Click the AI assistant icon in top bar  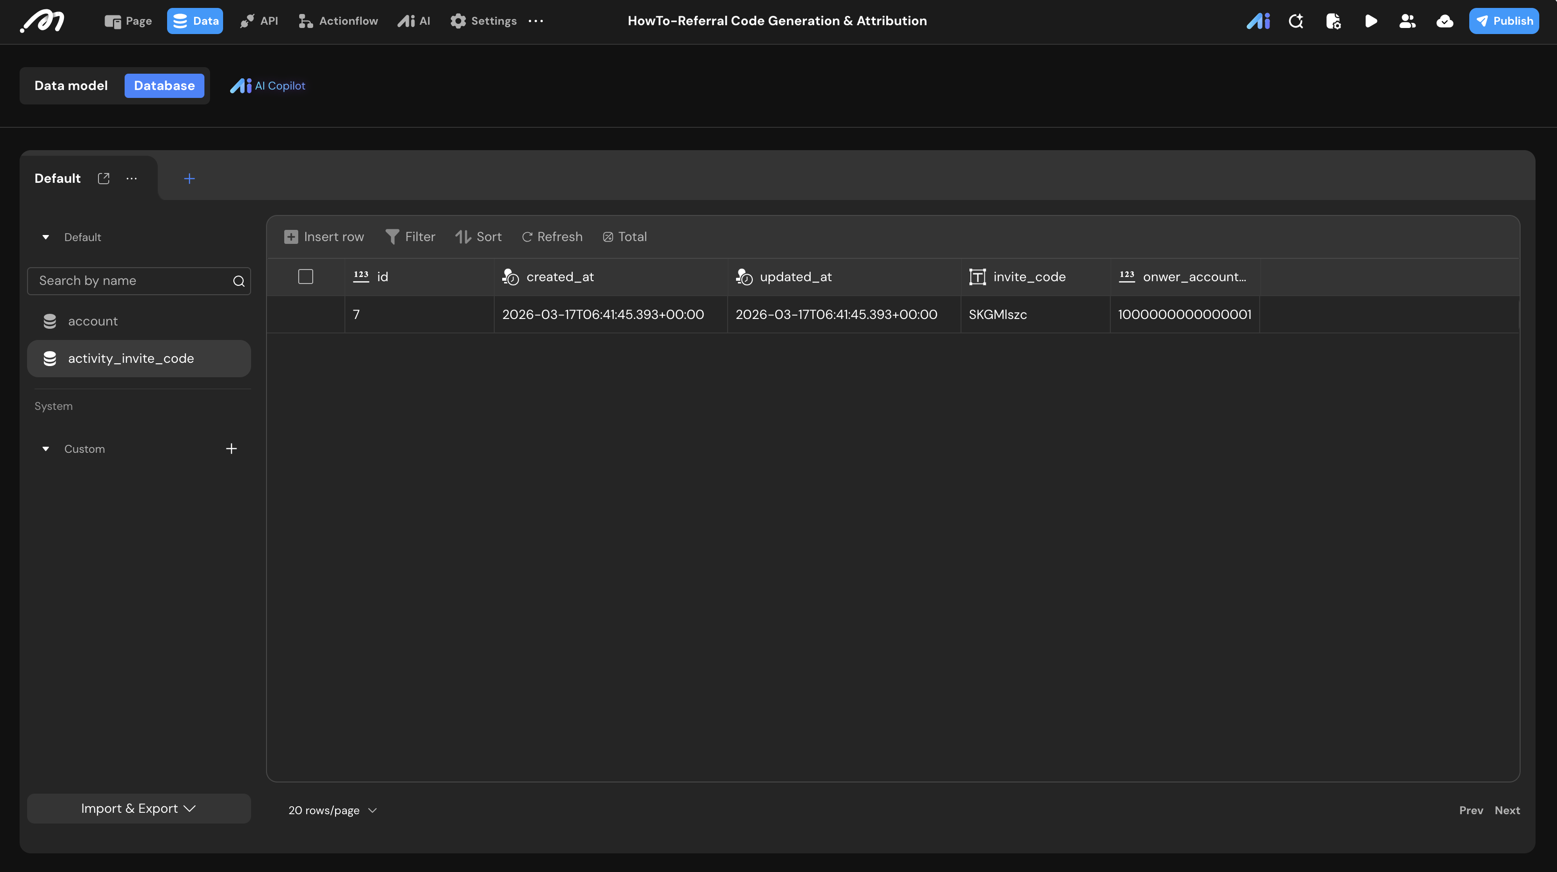(1258, 21)
